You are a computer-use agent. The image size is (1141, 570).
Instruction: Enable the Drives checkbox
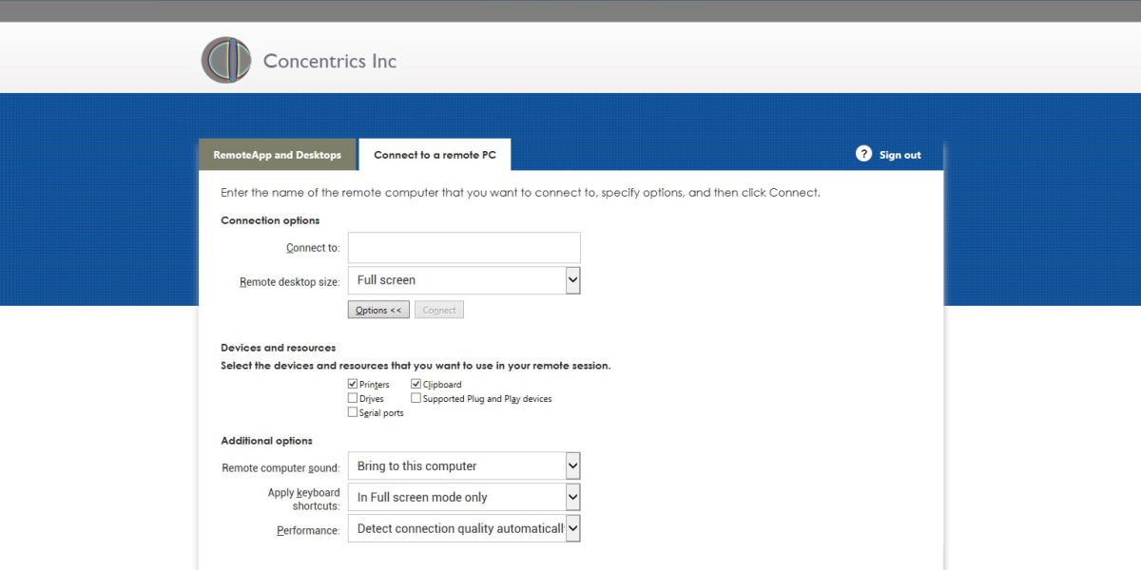[353, 397]
